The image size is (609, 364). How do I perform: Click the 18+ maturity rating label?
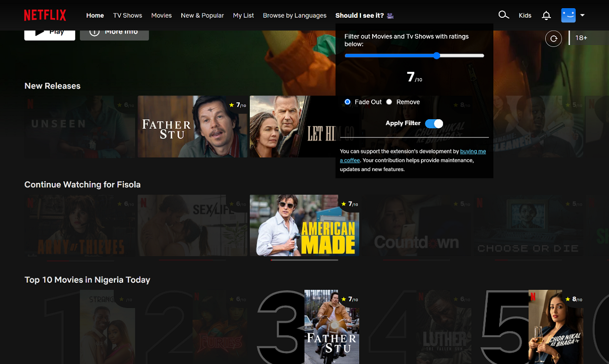581,38
